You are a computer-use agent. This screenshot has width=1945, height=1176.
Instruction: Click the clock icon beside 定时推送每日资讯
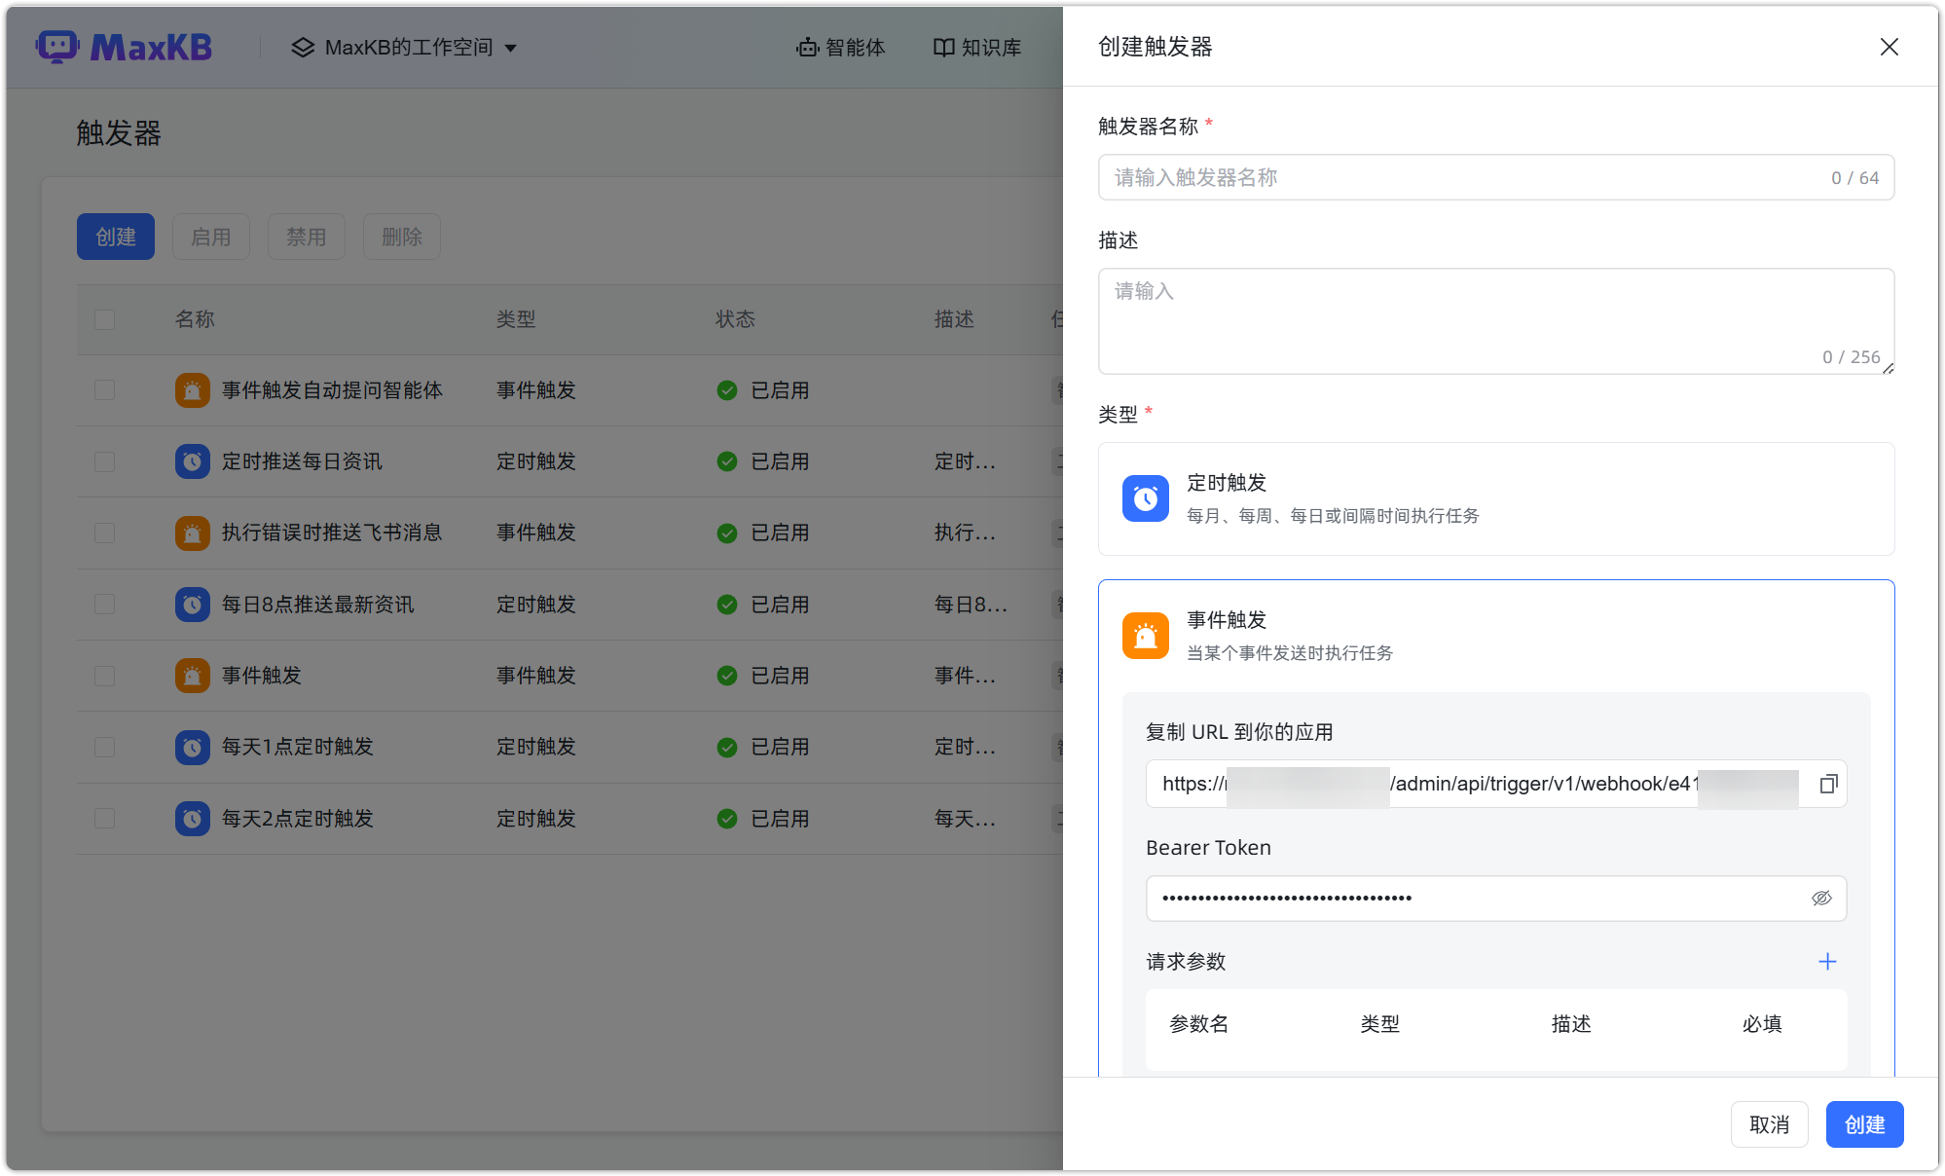[x=192, y=460]
